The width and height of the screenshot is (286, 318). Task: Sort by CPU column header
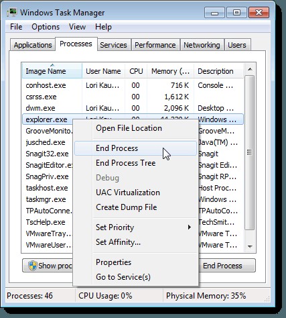click(136, 71)
